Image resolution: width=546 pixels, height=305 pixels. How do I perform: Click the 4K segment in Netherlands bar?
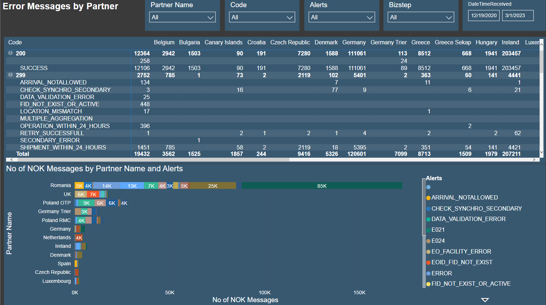tap(79, 237)
